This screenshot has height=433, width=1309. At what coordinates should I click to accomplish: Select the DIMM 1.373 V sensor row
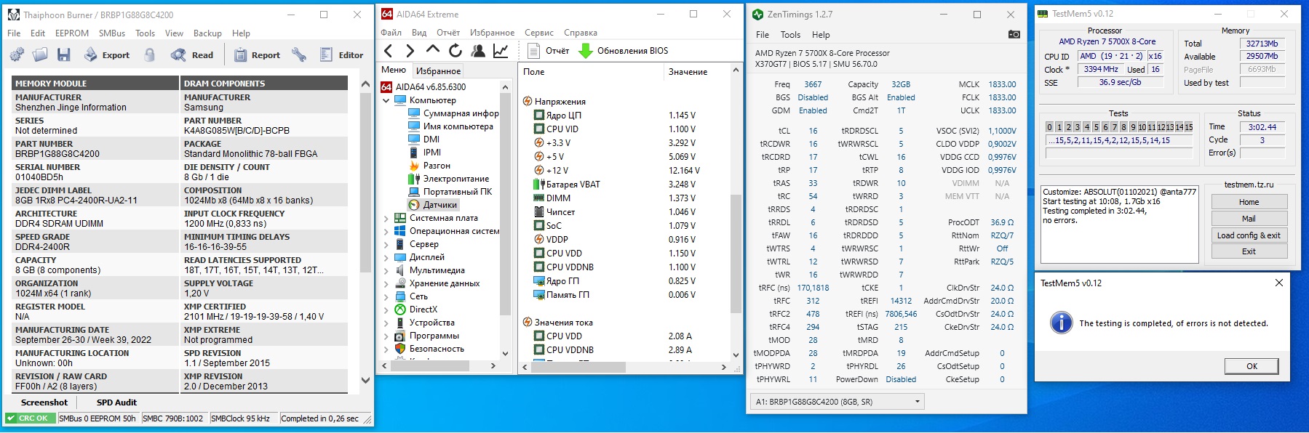tap(625, 198)
